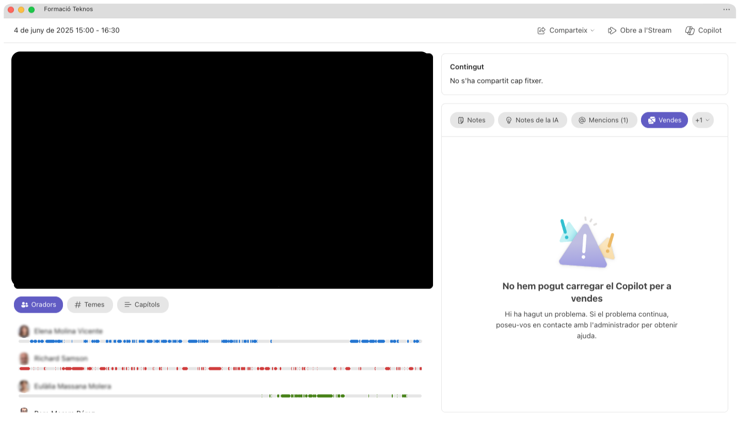The width and height of the screenshot is (737, 424).
Task: Click the Vendes tab icon
Action: pos(652,120)
